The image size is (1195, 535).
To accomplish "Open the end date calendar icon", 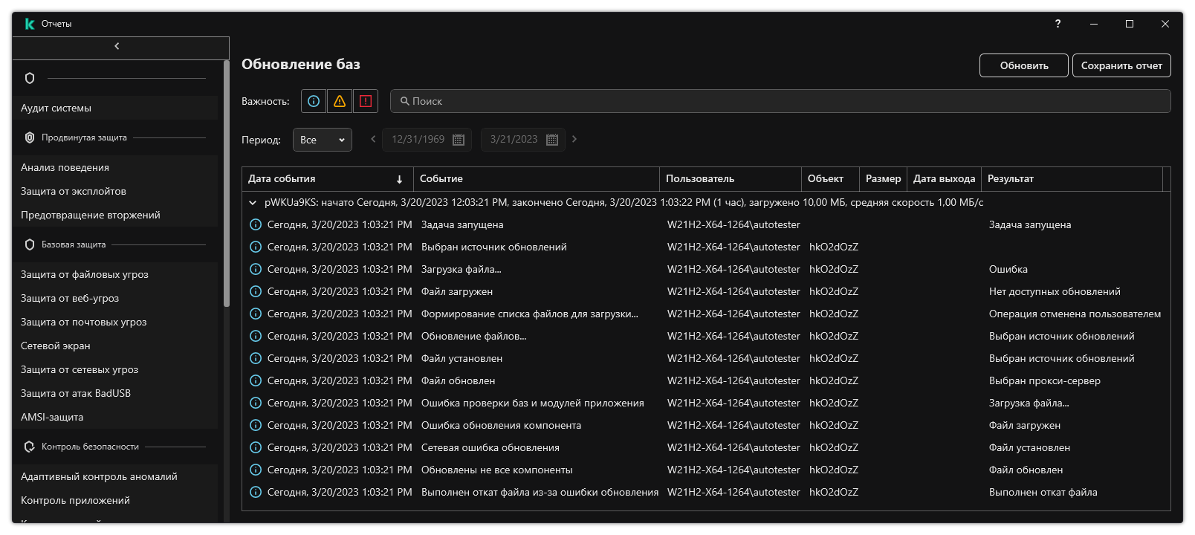I will click(552, 140).
